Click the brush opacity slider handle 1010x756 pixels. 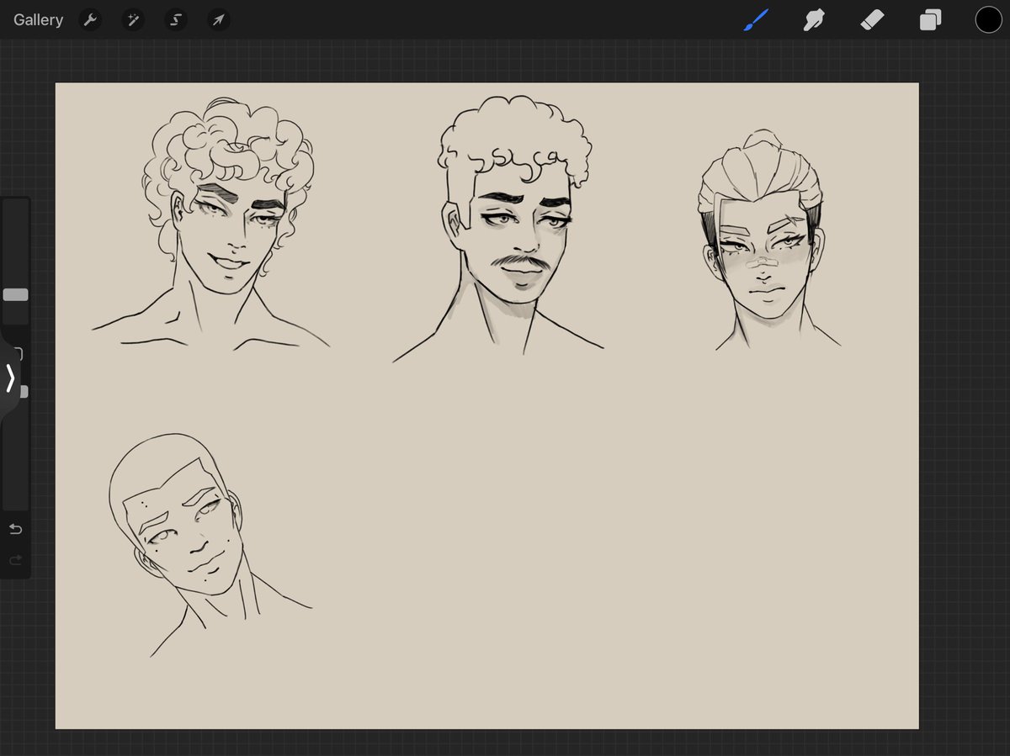(24, 392)
